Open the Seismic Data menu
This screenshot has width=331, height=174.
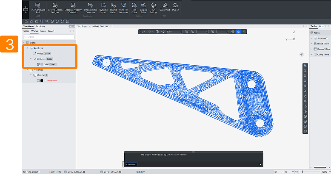click(x=113, y=8)
